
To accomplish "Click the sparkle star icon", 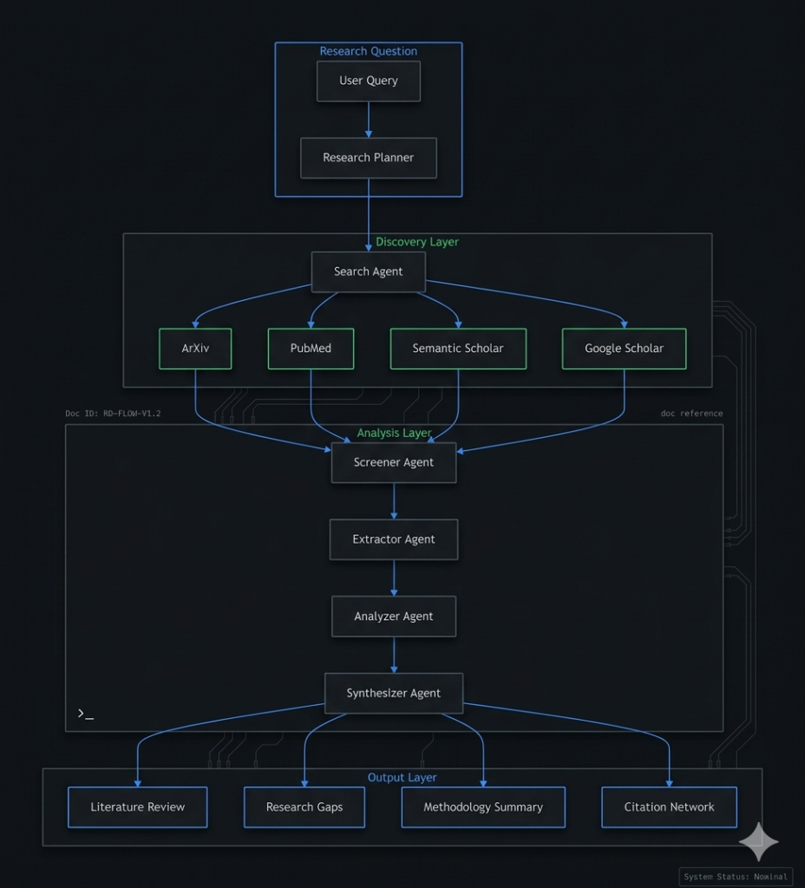I will coord(758,842).
